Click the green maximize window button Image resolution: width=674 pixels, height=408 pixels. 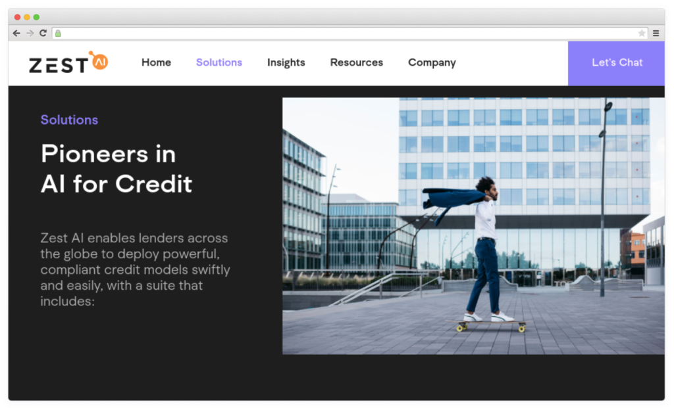[37, 17]
